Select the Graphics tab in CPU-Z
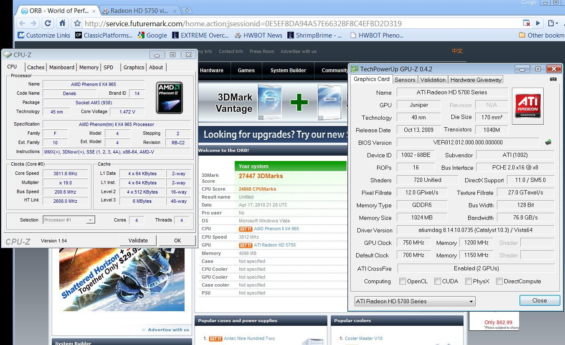This screenshot has height=345, width=565. coord(134,67)
